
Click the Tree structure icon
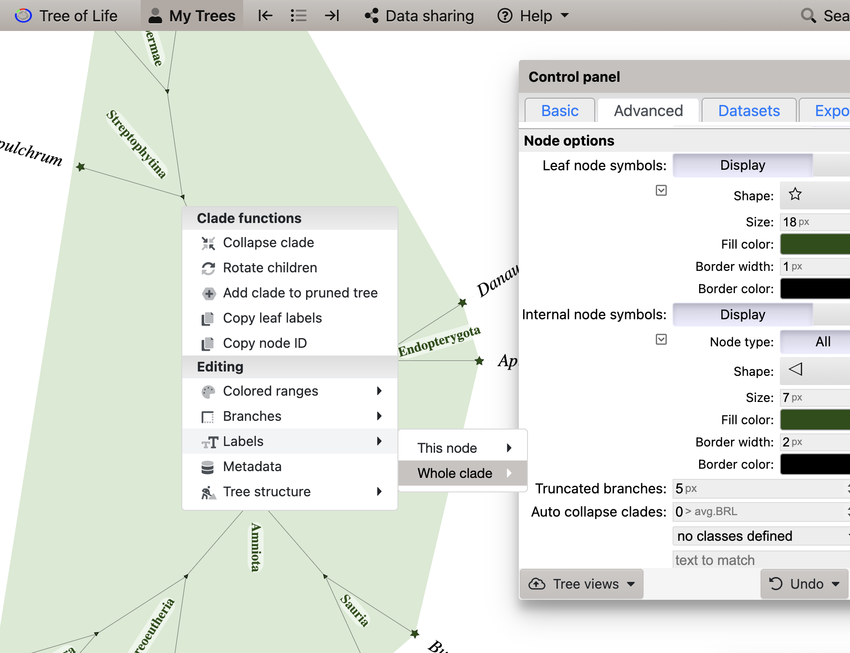click(x=208, y=492)
